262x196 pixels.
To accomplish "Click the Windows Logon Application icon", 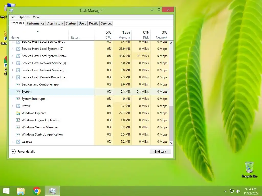I will pyautogui.click(x=18, y=120).
